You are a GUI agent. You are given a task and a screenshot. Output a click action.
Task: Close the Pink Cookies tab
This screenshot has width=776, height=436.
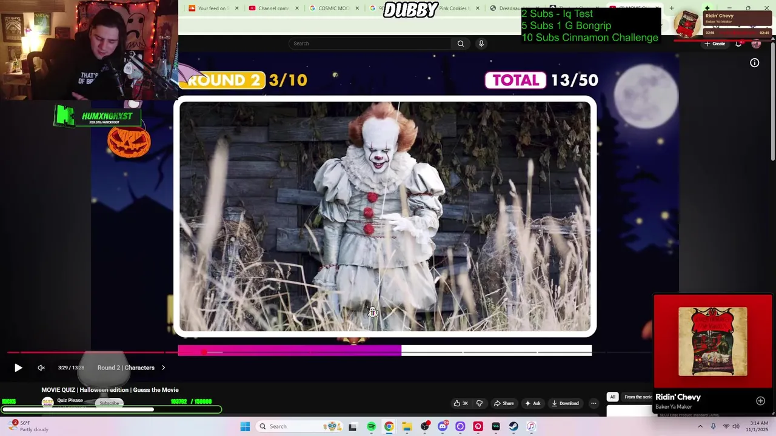[x=478, y=8]
